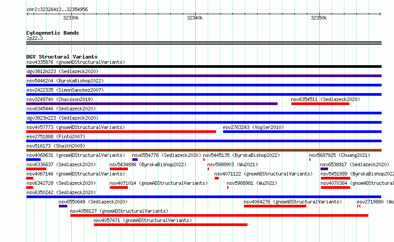Open nsv6342728 (Sedlazeck2020) label
Screen dimensions: 394x242
(61, 183)
